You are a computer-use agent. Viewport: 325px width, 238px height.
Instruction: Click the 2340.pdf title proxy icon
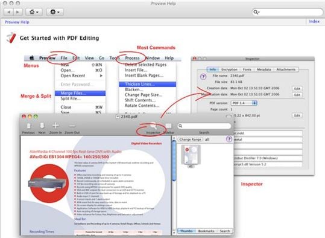118,117
